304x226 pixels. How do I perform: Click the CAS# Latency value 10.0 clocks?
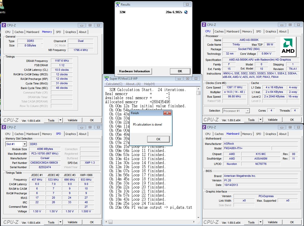tap(62, 70)
